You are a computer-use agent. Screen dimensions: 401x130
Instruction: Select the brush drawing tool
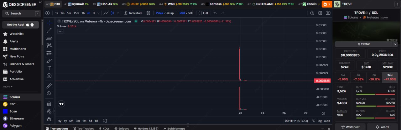pos(49,60)
